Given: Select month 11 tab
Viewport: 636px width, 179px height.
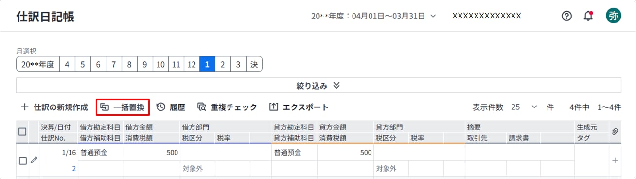Looking at the screenshot, I should (x=176, y=64).
